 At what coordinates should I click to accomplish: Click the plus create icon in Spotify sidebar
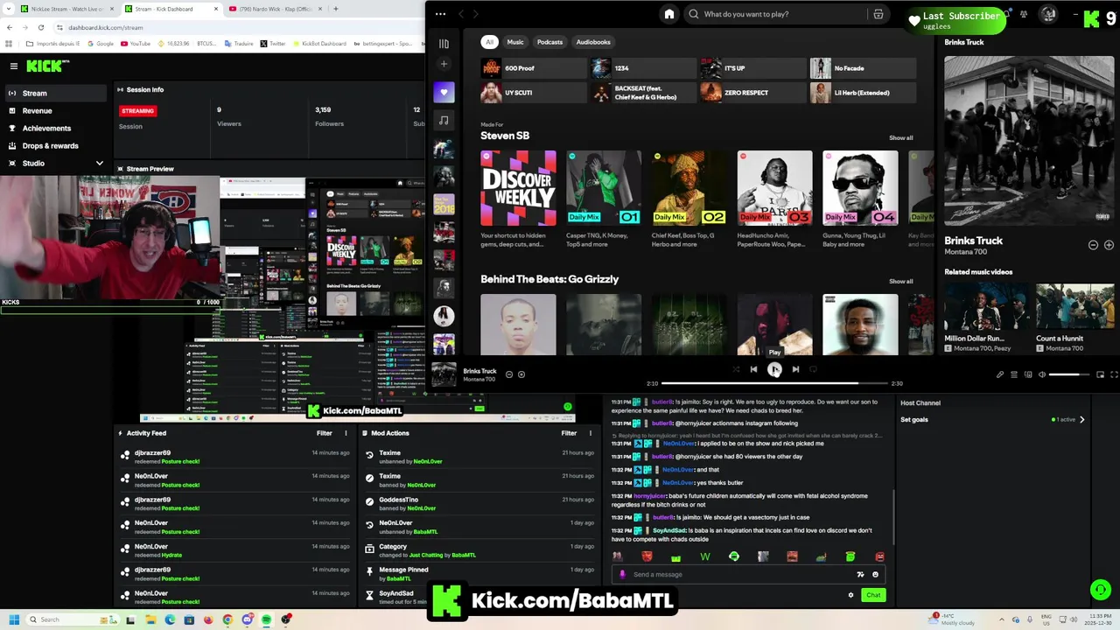click(x=444, y=64)
